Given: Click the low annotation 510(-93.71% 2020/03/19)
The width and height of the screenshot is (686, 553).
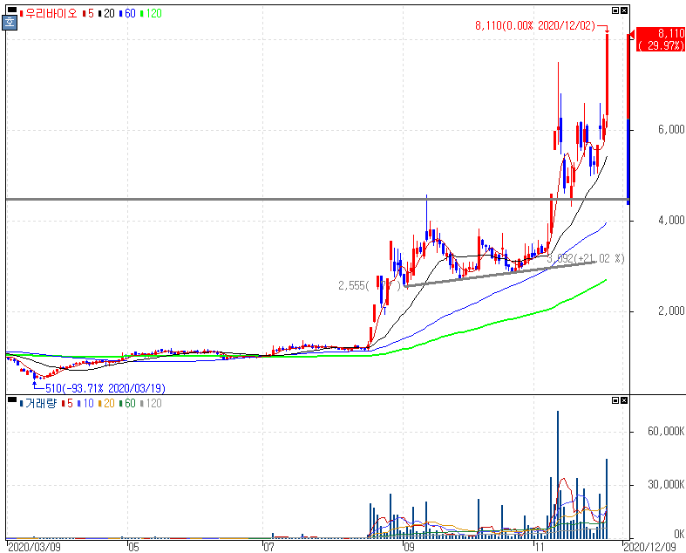Looking at the screenshot, I should 105,388.
